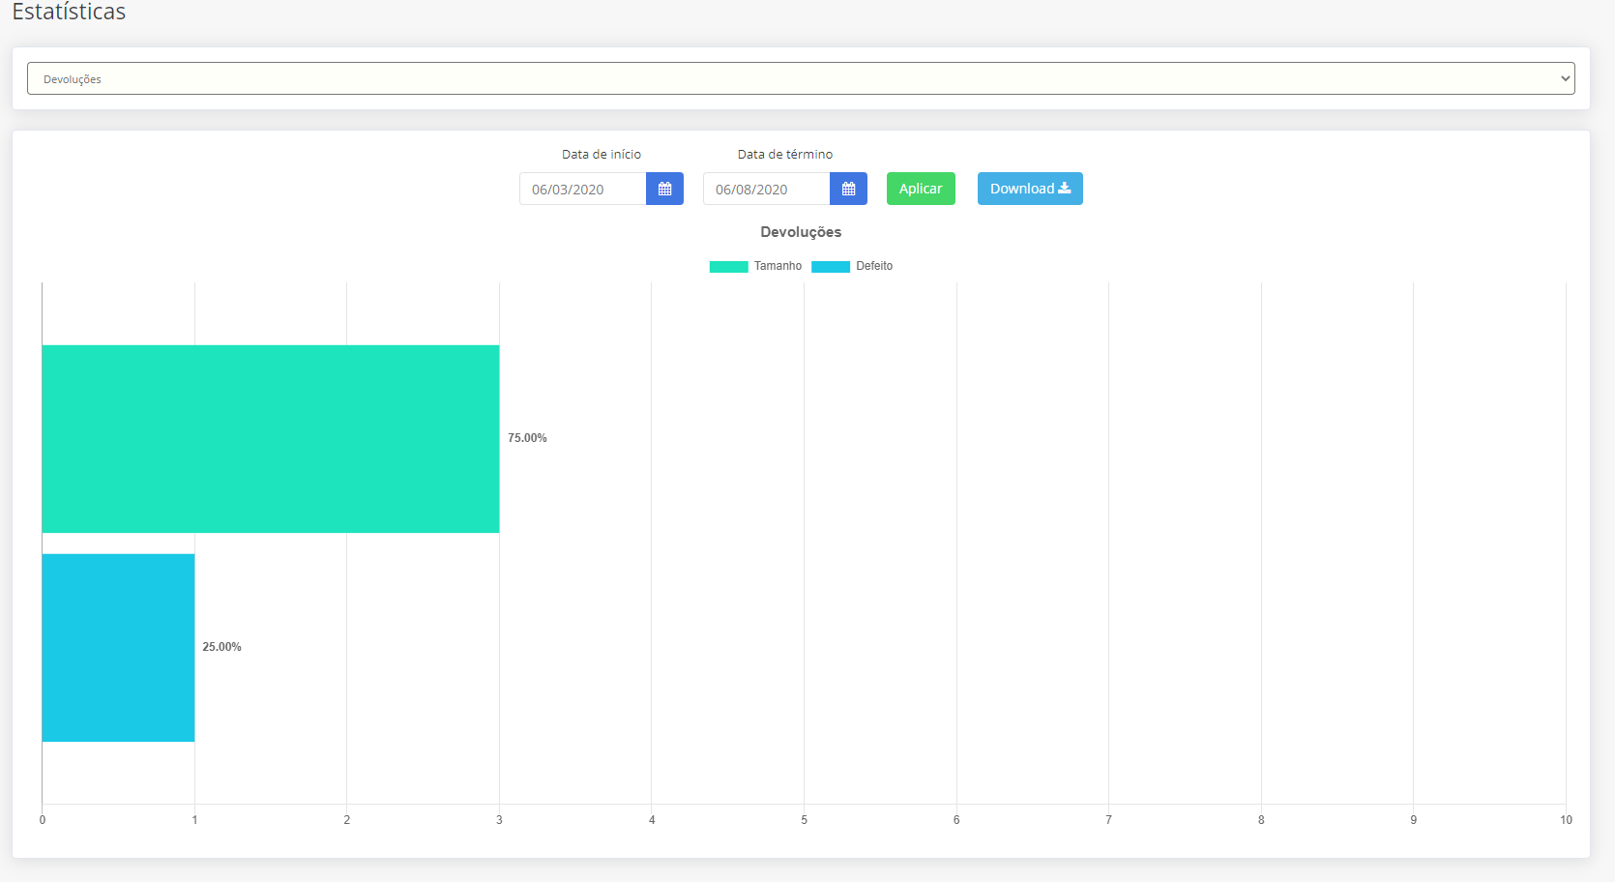Click the green Tamanho bar

(271, 438)
